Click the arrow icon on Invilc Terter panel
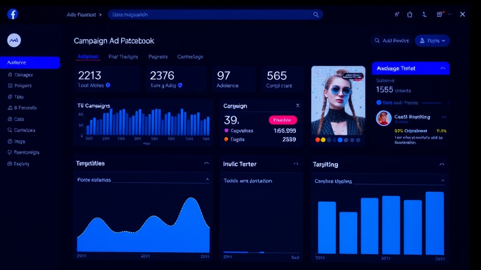481x270 pixels. tap(296, 164)
